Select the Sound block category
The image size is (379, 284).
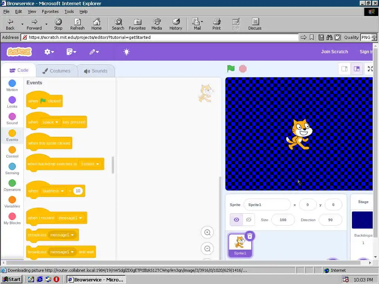pos(12,119)
